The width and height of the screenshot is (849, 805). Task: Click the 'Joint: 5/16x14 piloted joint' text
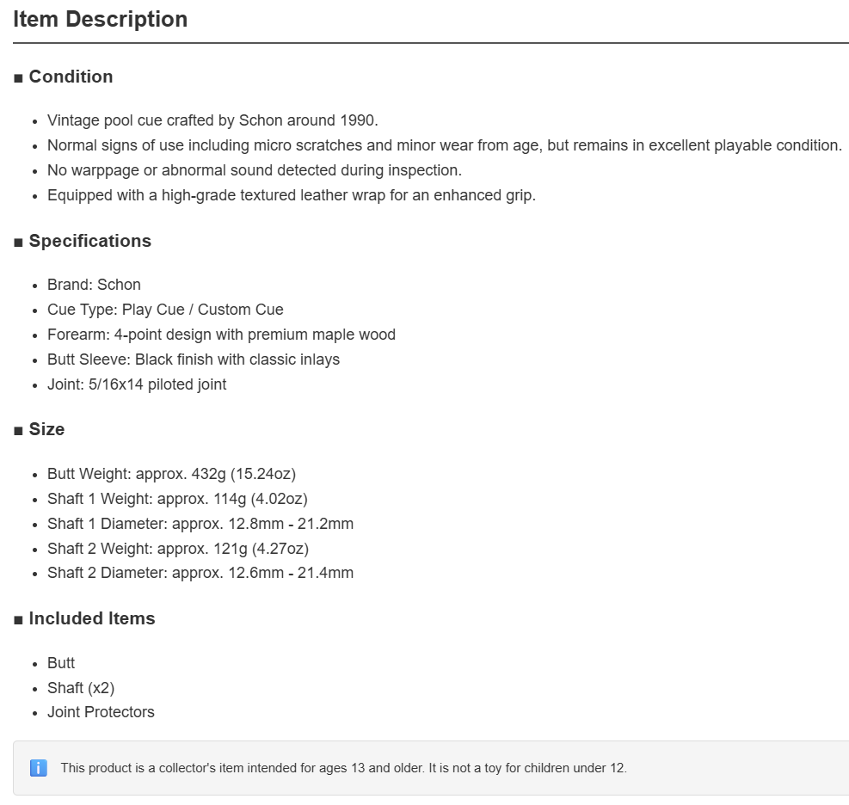pos(137,384)
